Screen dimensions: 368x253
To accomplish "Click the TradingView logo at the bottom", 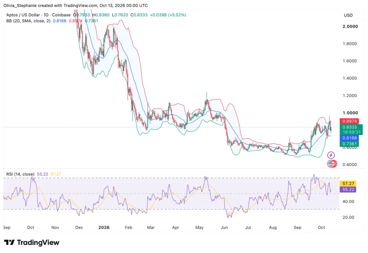I will [32, 243].
